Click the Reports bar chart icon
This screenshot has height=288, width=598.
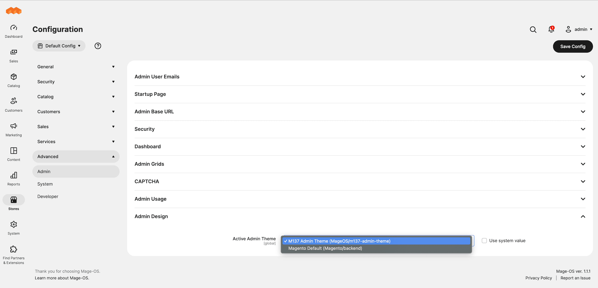coord(14,175)
